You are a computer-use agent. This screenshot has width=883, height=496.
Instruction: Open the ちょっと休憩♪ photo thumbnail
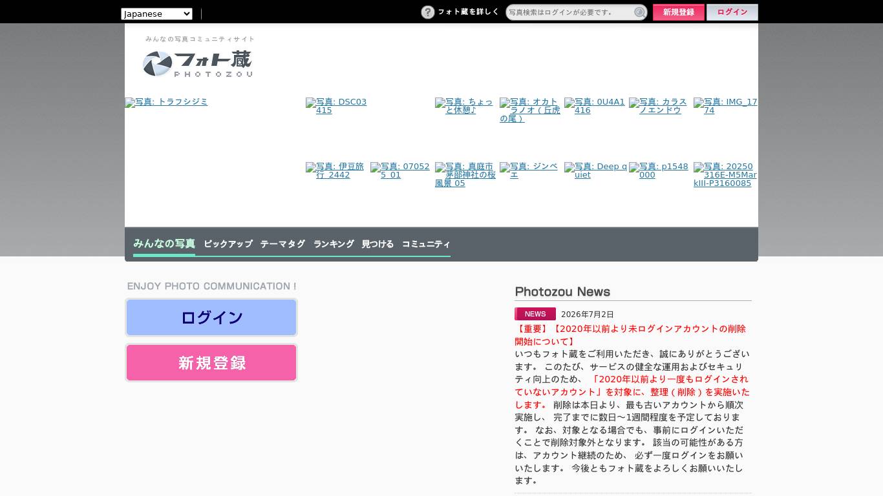(465, 106)
